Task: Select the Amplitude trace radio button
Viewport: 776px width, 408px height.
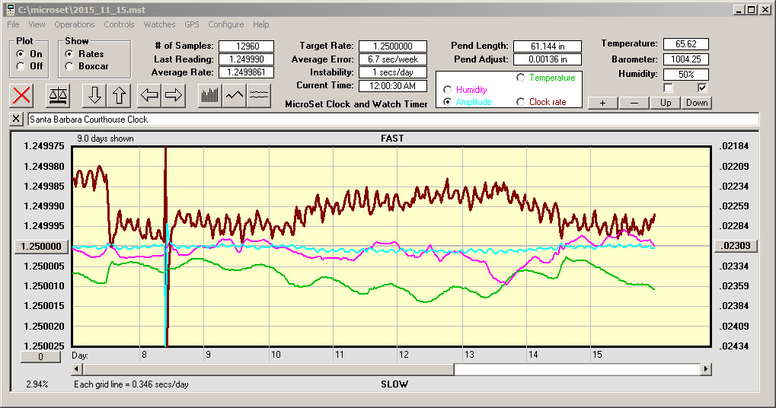Action: click(447, 102)
